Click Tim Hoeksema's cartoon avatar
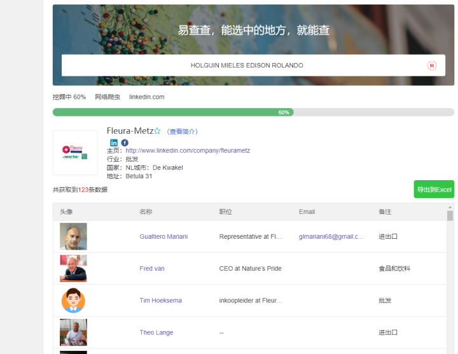This screenshot has width=458, height=354. (73, 301)
